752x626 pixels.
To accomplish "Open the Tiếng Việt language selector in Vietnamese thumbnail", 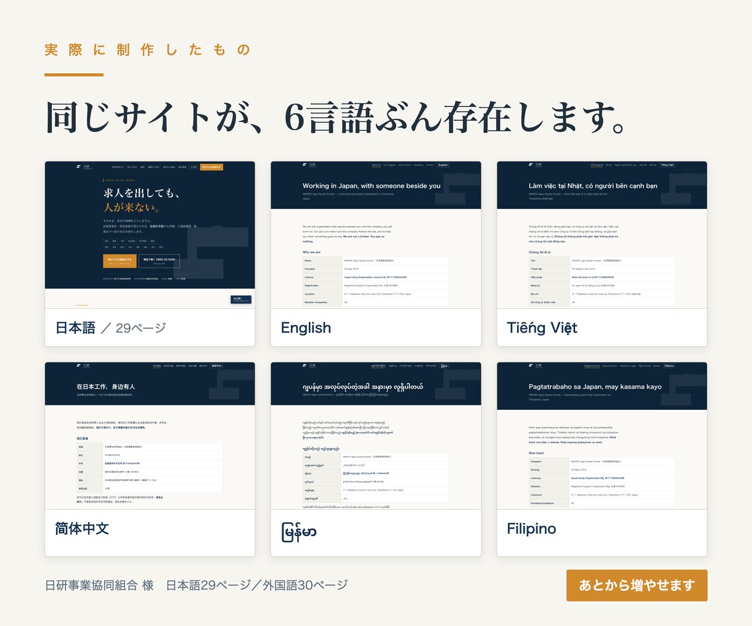I will (668, 165).
